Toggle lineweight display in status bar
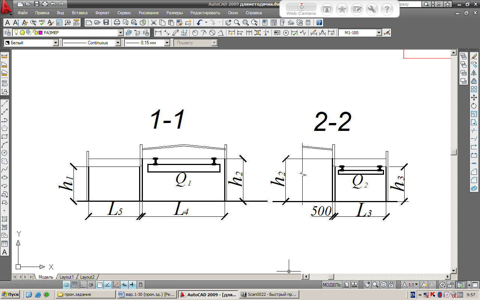Image resolution: width=480 pixels, height=300 pixels. tap(132, 285)
